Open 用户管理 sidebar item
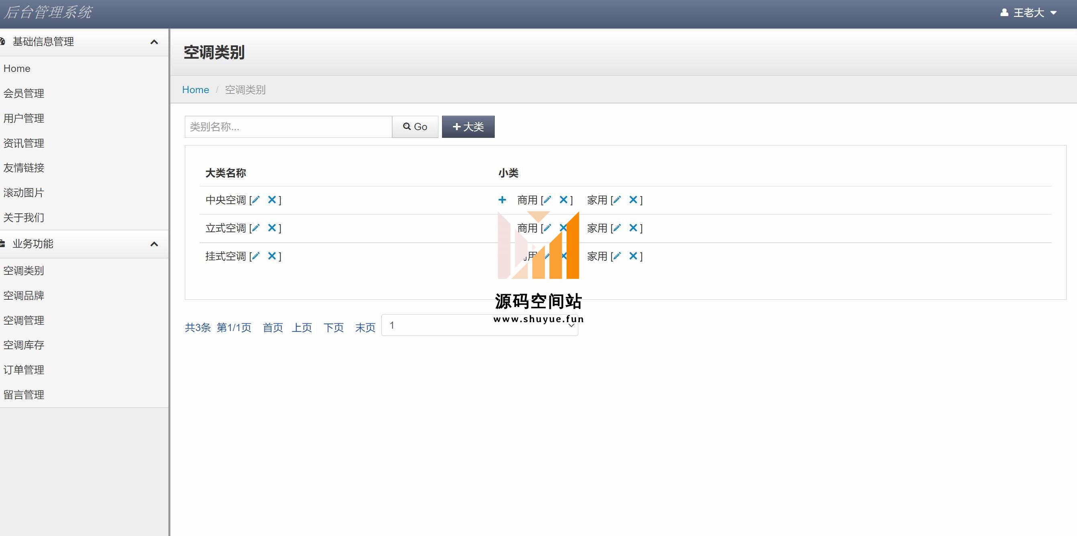 coord(24,118)
